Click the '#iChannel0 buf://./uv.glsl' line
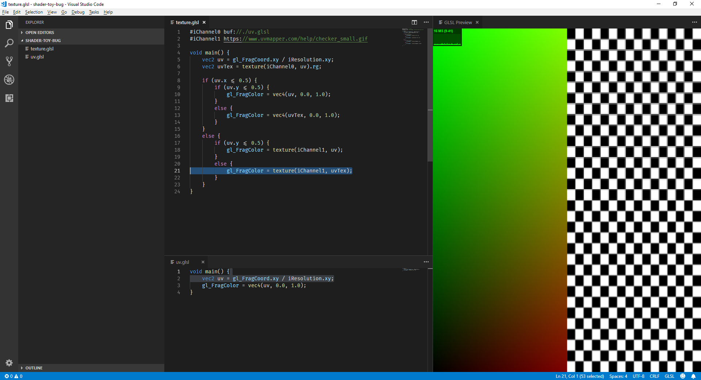 (x=230, y=32)
